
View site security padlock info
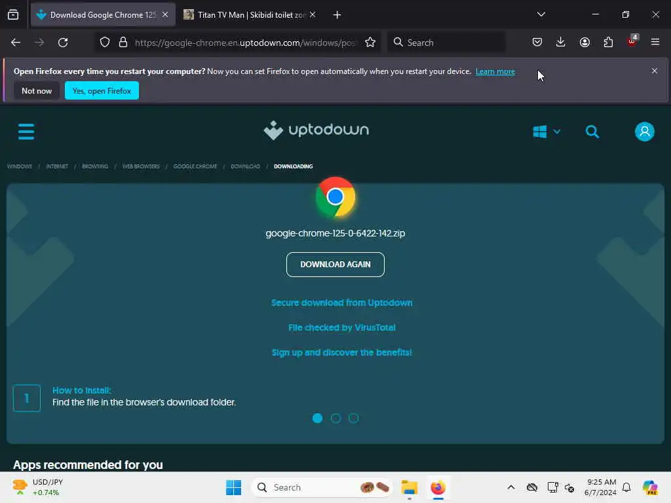pos(123,43)
